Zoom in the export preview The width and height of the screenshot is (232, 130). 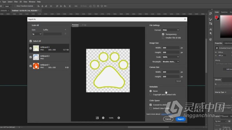[119, 118]
